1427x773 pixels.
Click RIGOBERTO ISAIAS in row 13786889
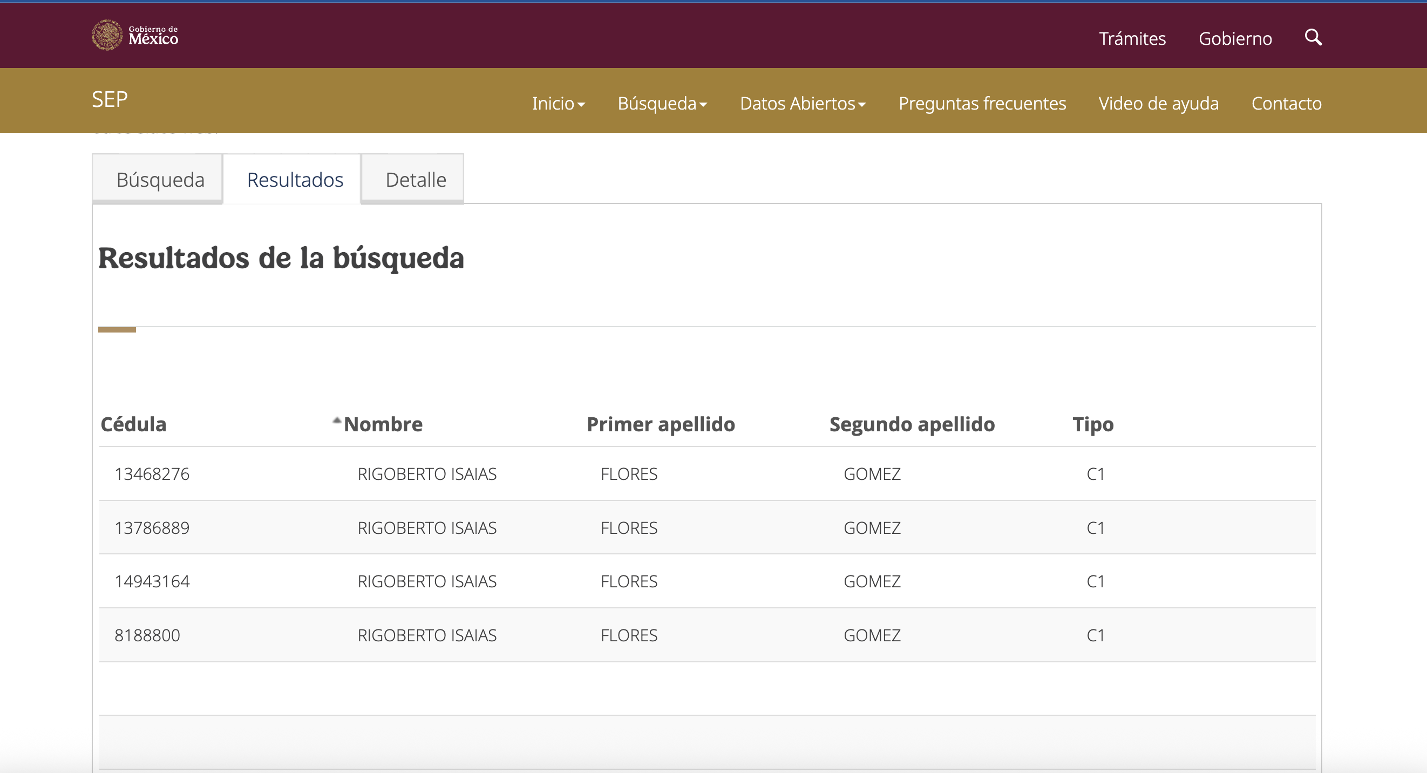coord(427,527)
